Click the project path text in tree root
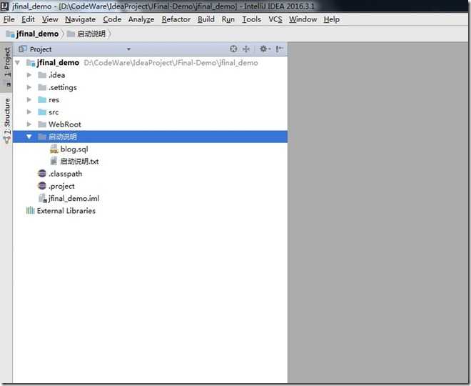 (171, 63)
